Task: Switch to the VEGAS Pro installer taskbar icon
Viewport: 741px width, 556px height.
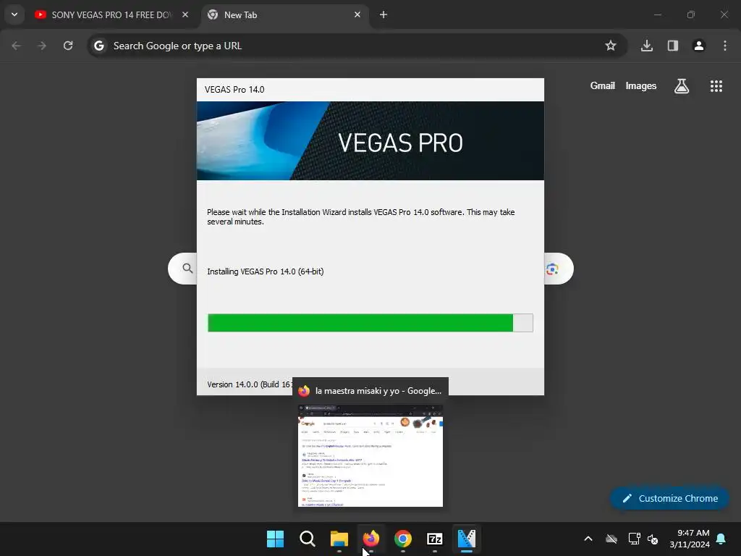Action: [x=467, y=539]
